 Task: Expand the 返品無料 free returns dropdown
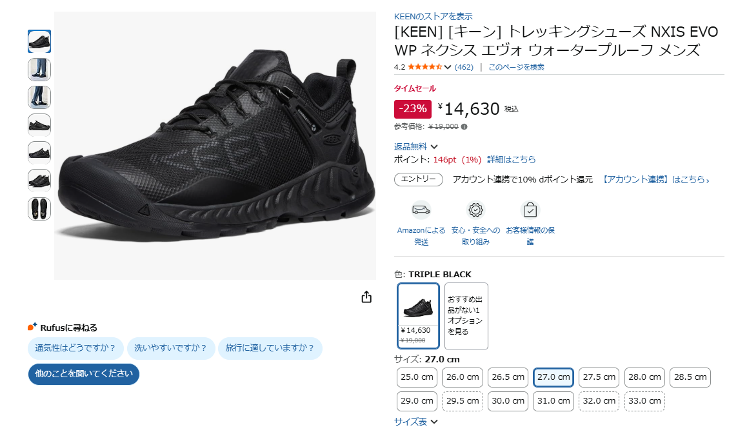434,146
